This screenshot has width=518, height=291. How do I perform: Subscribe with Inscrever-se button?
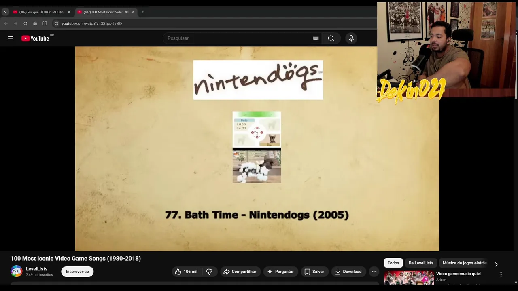(x=77, y=272)
